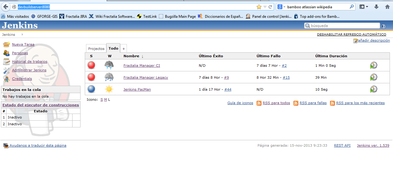Open the Bugzilla Main Page bookmark
This screenshot has height=173, width=393.
coord(177,16)
